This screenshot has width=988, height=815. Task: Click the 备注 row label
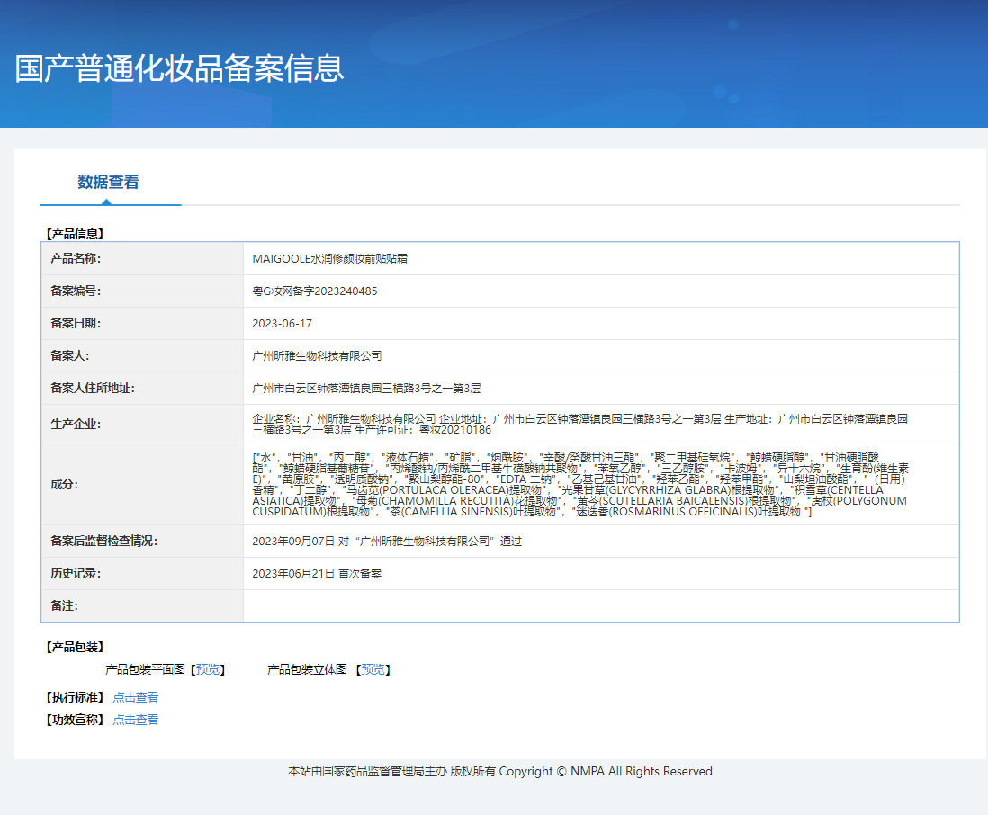coord(64,606)
